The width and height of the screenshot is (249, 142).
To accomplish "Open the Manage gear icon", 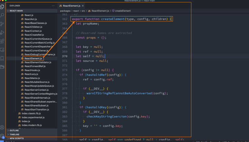I will pyautogui.click(x=2, y=136).
